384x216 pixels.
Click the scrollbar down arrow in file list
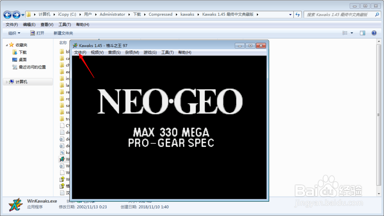(x=379, y=193)
